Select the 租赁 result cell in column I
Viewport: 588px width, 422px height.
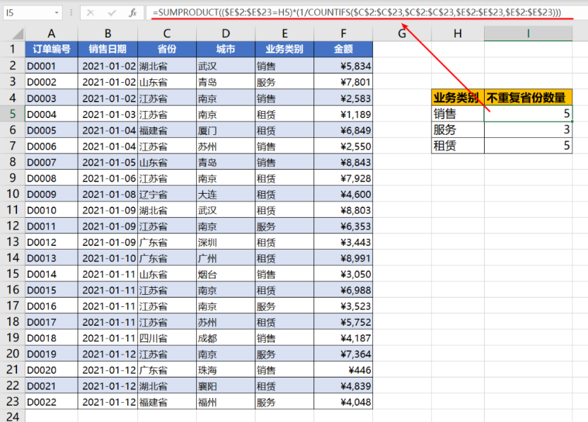coord(528,146)
